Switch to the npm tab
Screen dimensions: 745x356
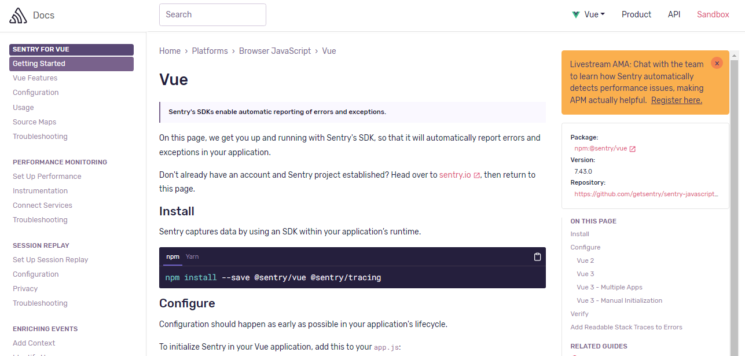(173, 256)
